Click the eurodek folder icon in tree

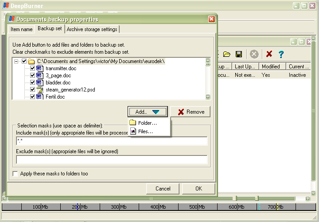pyautogui.click(x=31, y=61)
